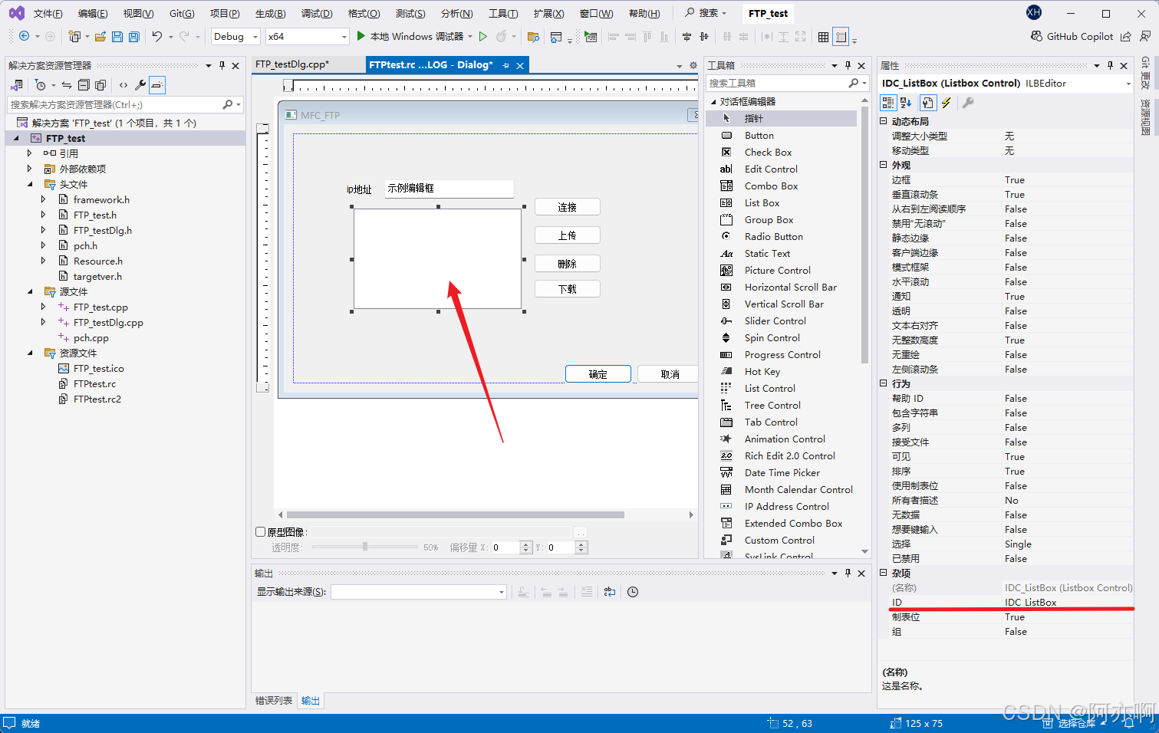Click the Save file toolbar icon
This screenshot has height=733, width=1159.
117,36
